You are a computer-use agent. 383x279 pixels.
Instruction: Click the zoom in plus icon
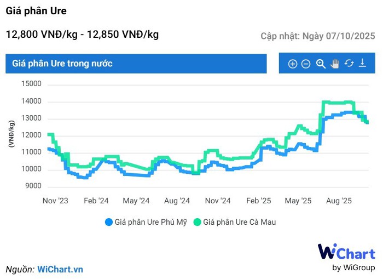[293, 64]
